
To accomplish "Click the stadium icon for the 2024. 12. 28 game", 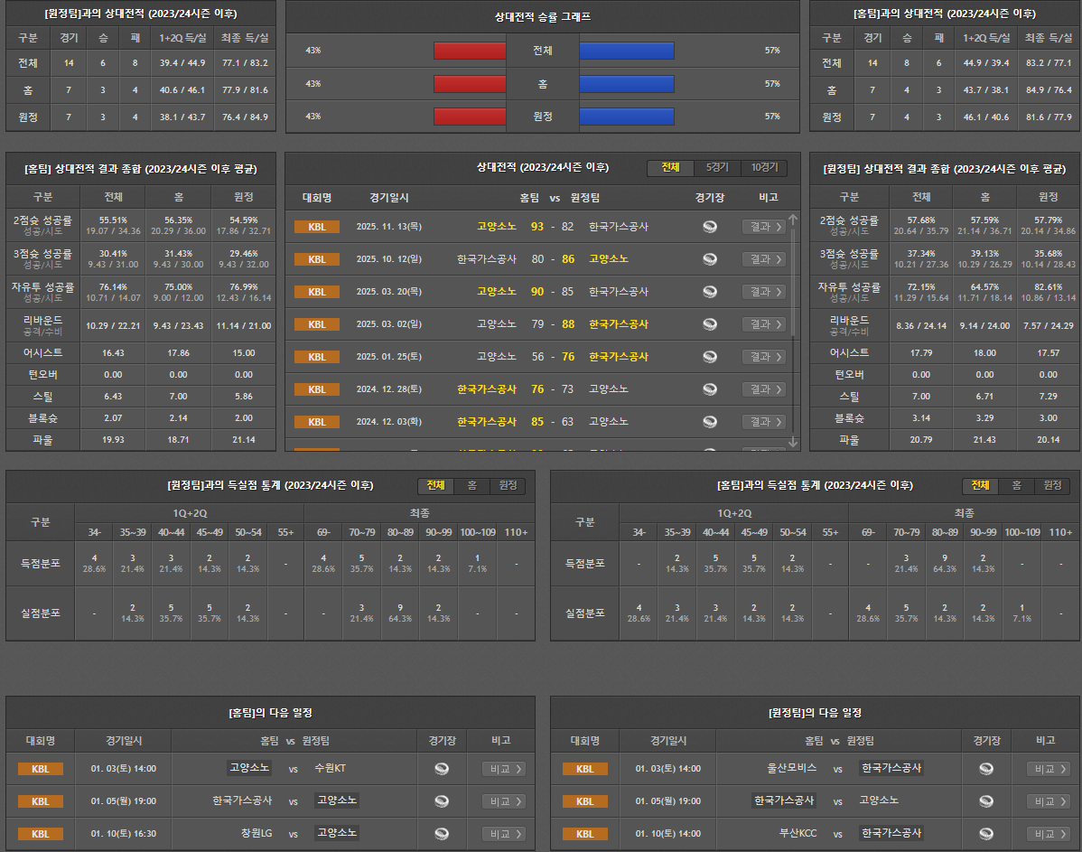I will (x=710, y=389).
